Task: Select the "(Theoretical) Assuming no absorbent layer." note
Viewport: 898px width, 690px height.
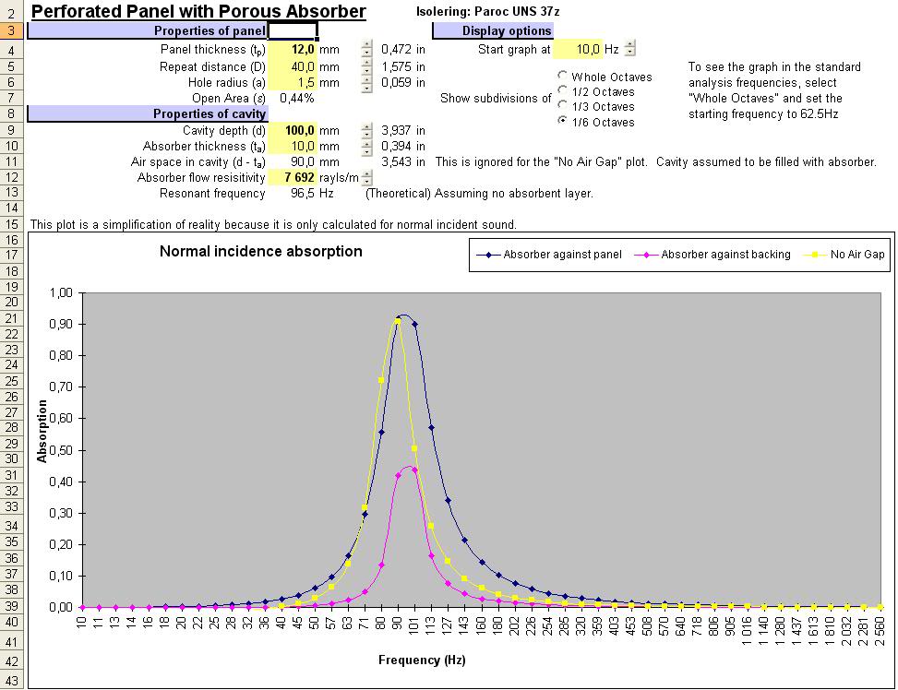Action: pyautogui.click(x=479, y=194)
